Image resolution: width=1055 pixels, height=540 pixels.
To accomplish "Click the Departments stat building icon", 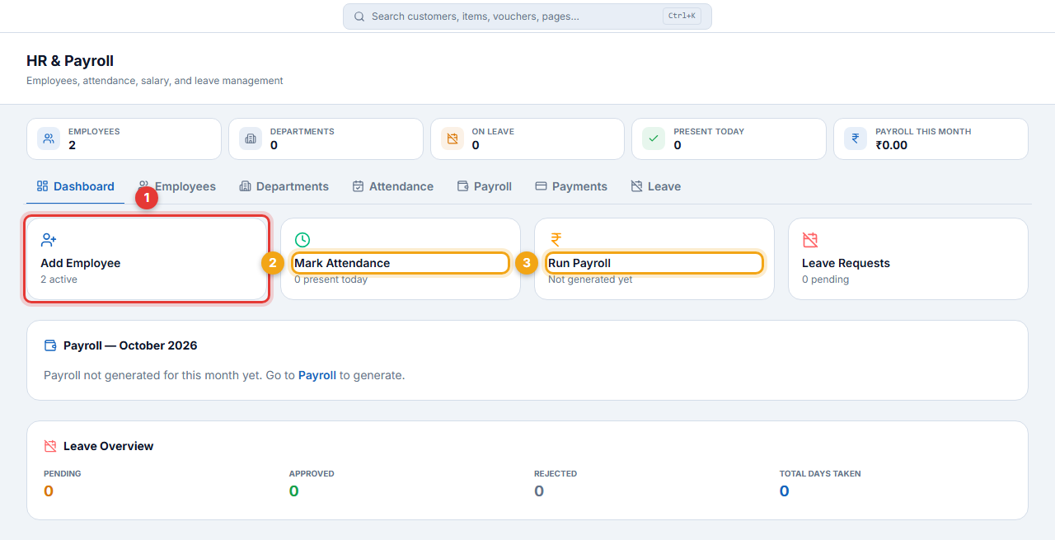I will (251, 139).
